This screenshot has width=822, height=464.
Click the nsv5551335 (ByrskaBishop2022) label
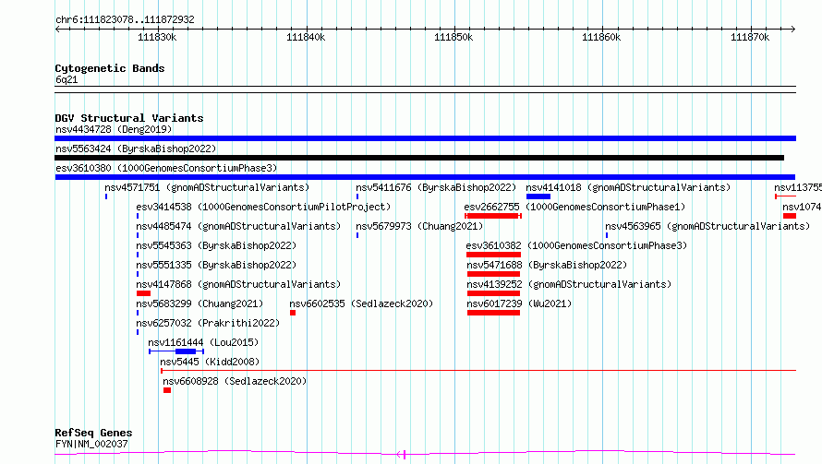click(x=216, y=265)
